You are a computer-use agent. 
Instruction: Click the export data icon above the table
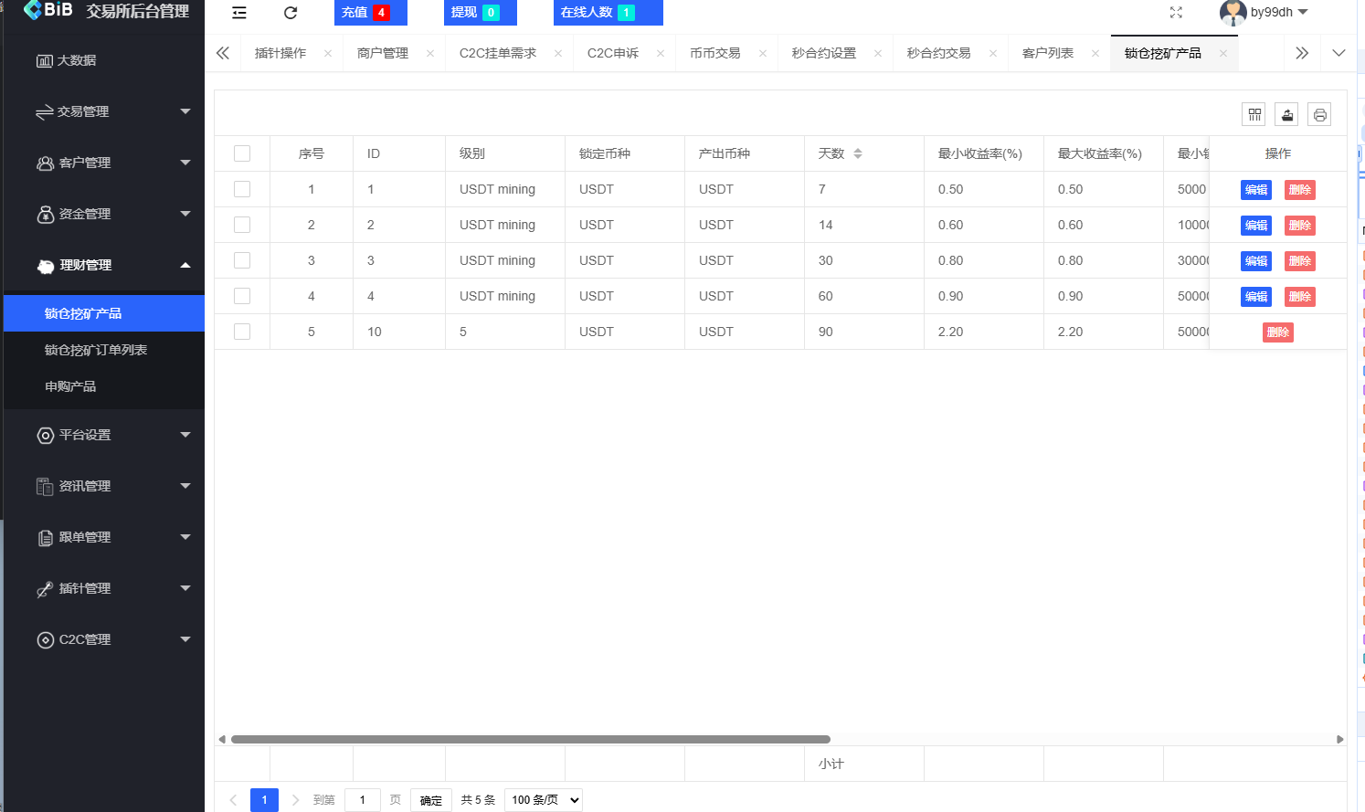coord(1286,114)
